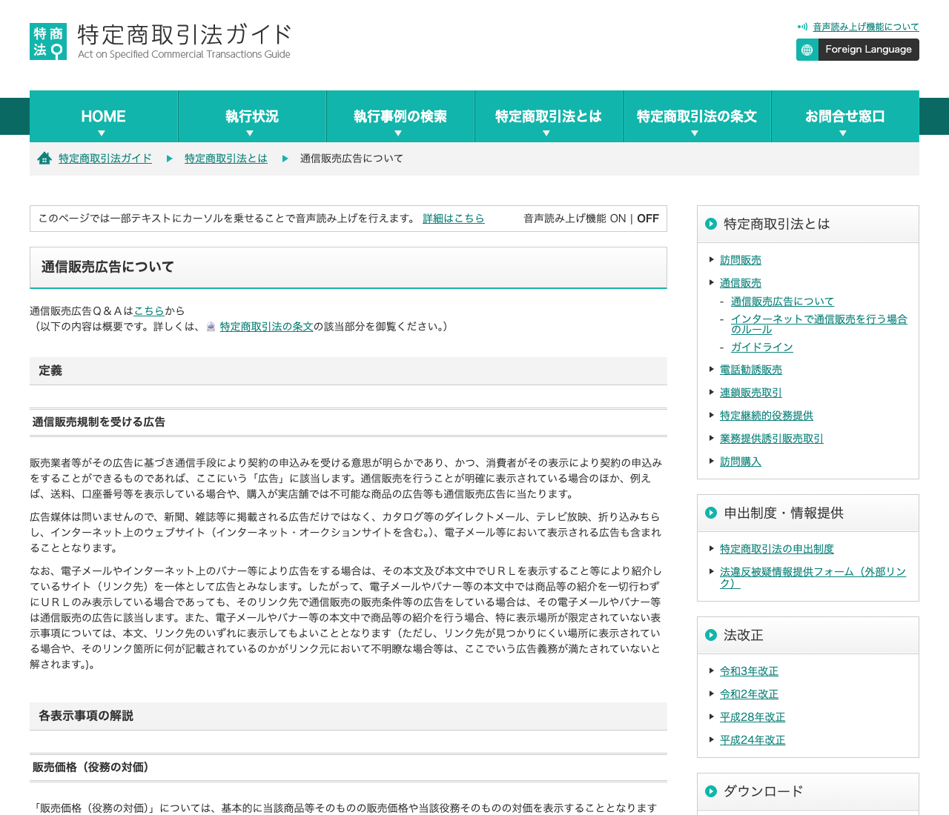
Task: Expand the お問合せ窓口 menu arrow
Action: [843, 133]
